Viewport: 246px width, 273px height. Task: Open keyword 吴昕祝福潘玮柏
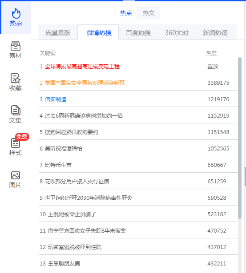(64, 149)
